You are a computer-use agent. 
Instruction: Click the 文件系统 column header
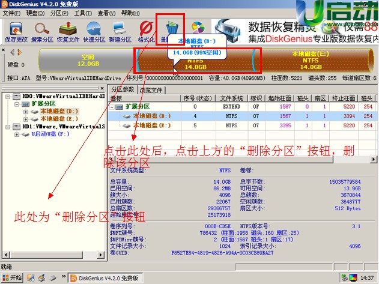(232, 98)
